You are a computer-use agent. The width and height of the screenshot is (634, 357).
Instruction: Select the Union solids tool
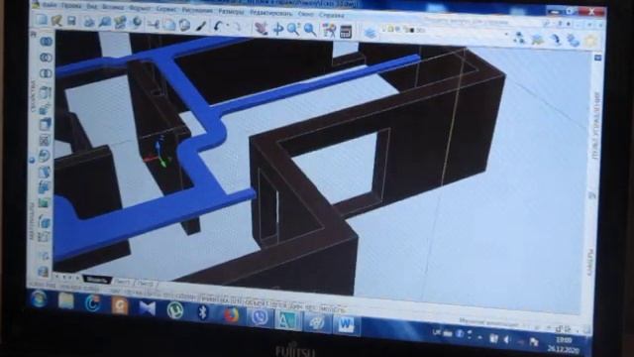pos(46,42)
